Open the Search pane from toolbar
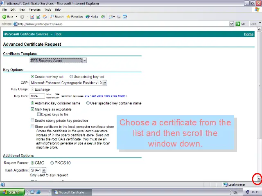Screen dimensions: 262x196 57,17
